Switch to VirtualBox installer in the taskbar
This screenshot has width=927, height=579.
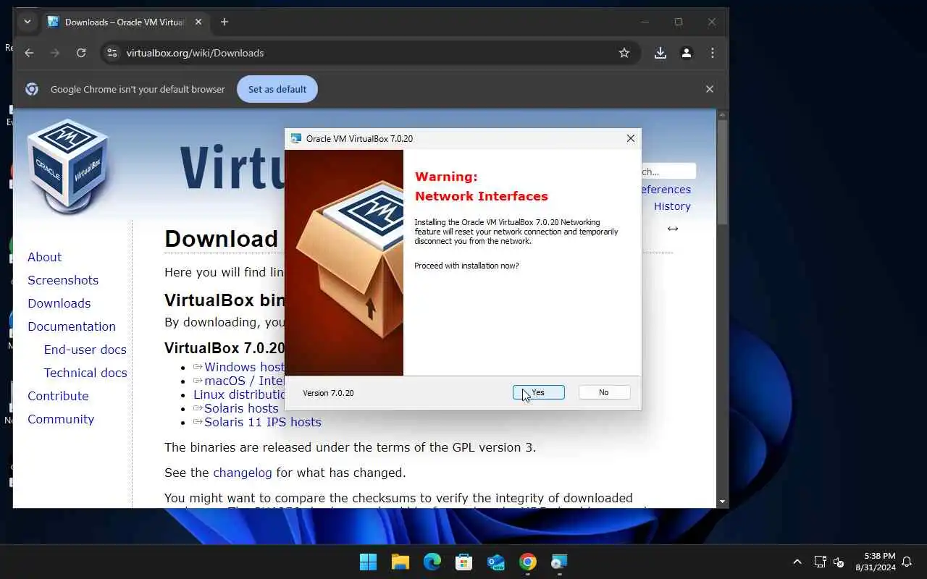click(x=559, y=562)
